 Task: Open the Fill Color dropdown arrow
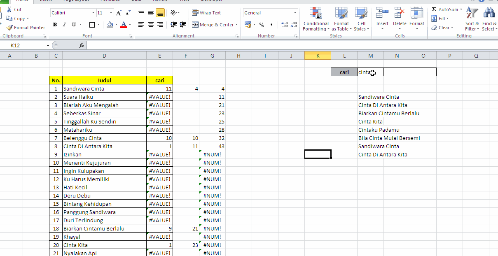pos(116,25)
